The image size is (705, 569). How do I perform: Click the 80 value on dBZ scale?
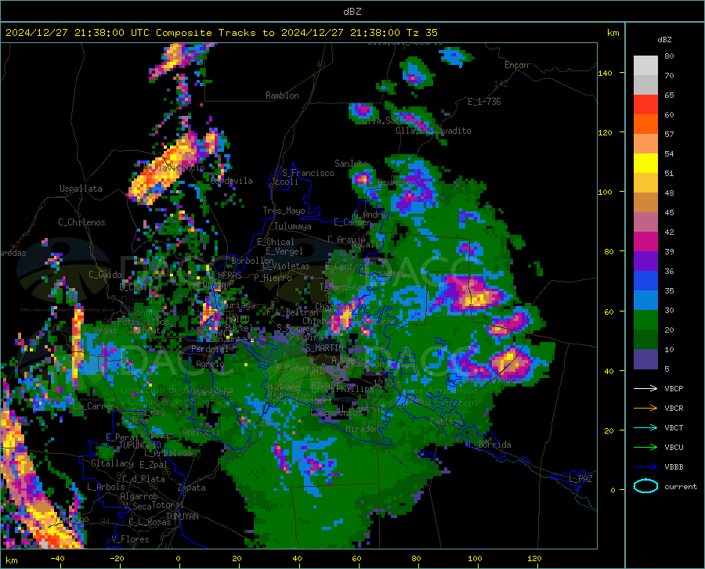pos(669,56)
